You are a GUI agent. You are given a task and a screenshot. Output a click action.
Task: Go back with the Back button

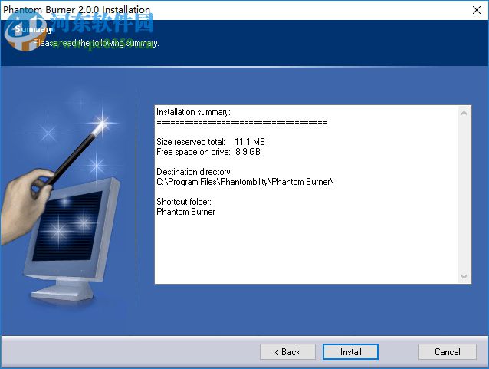287,352
